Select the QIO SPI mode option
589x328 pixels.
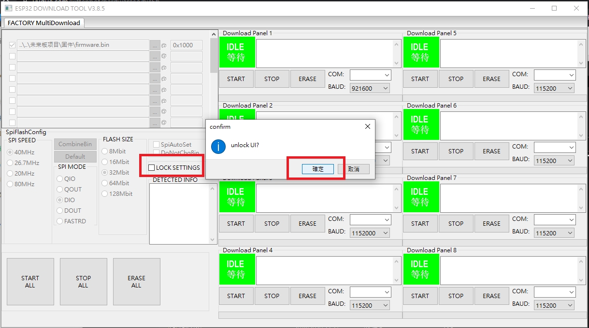point(60,178)
